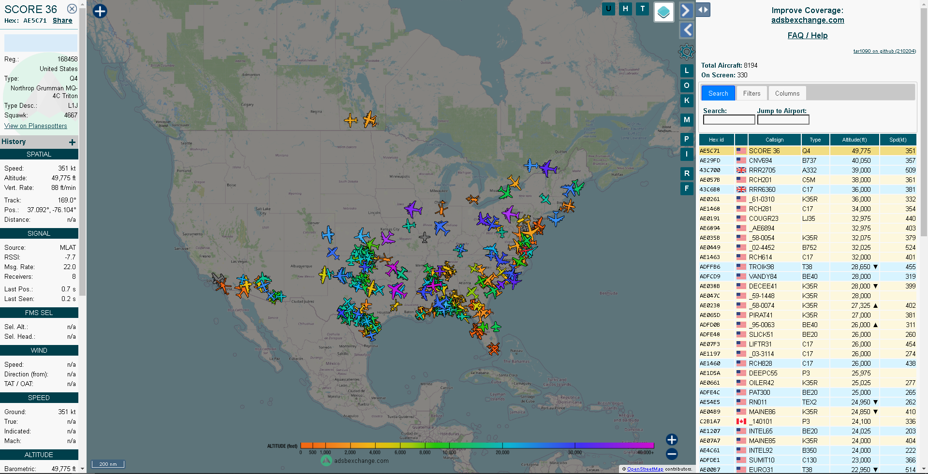The image size is (928, 474).
Task: Click the FMS SEL section header
Action: (39, 313)
